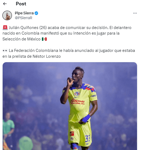Screen dimensions: 141x150
Task: Click the Néstor Lorenzo name in text
Action: pos(47,56)
